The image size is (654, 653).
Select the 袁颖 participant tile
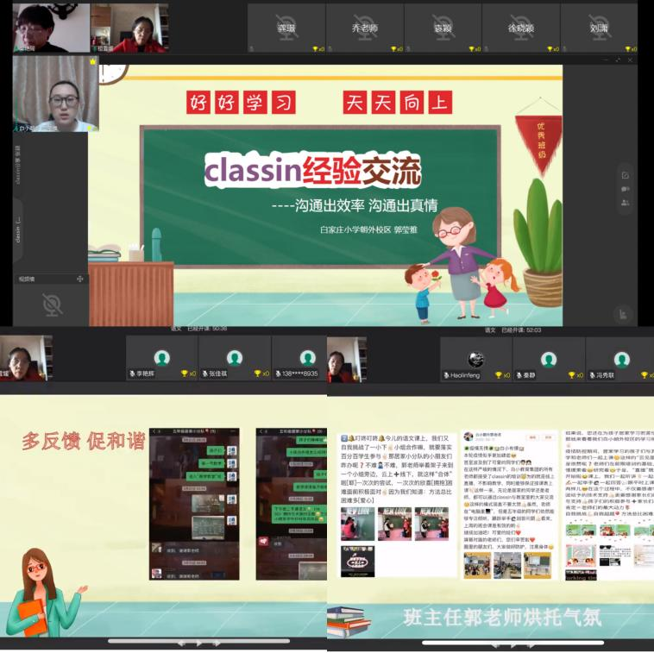point(443,28)
